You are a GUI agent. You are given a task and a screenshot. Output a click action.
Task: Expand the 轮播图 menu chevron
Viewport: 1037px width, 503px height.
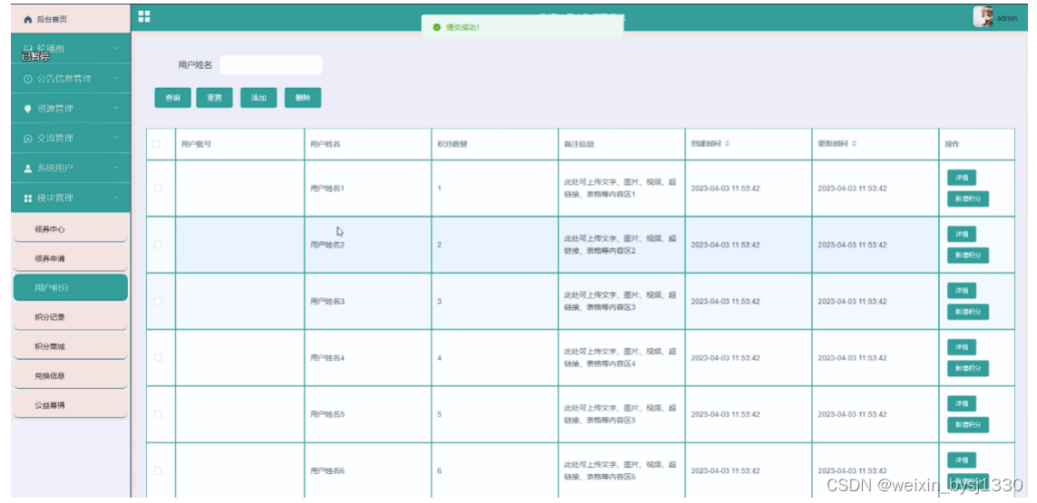[x=116, y=48]
